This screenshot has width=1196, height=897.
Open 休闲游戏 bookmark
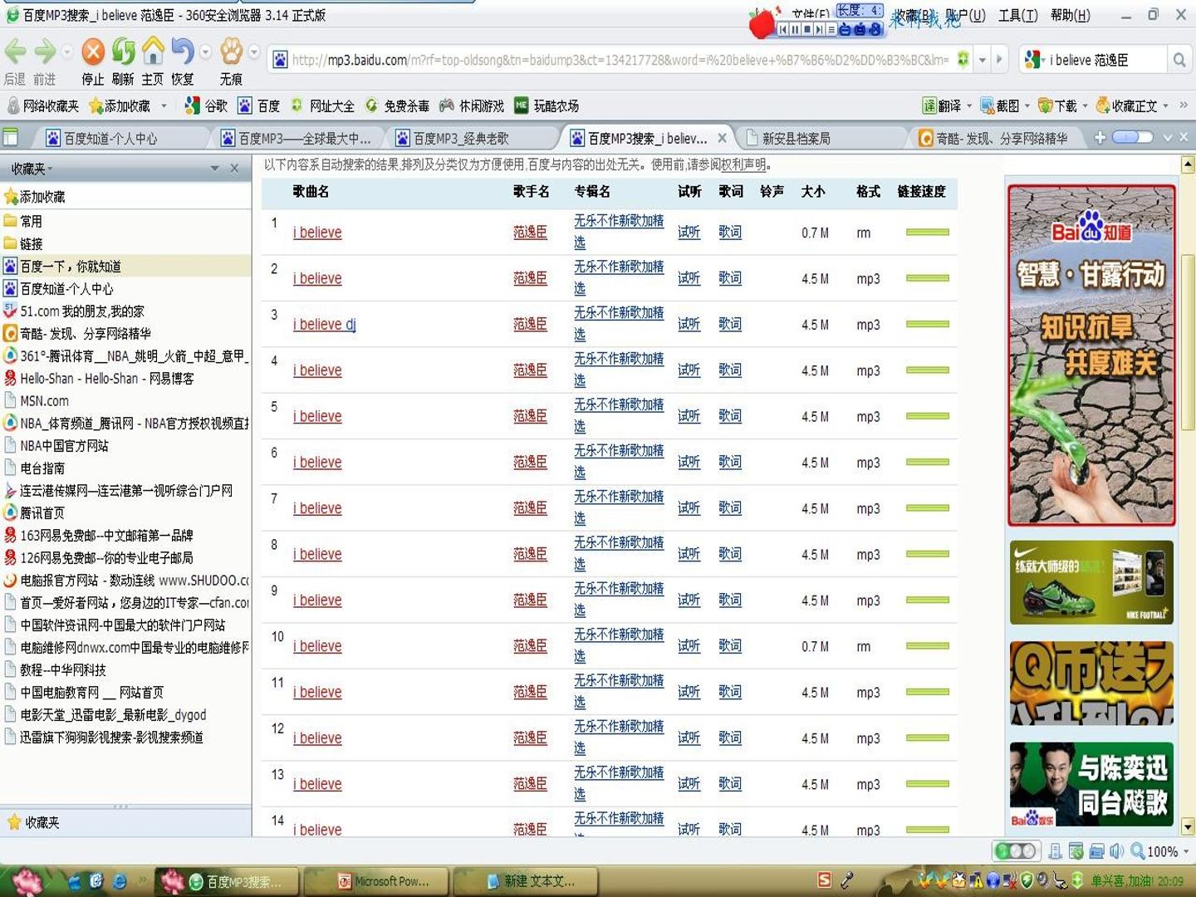point(472,105)
